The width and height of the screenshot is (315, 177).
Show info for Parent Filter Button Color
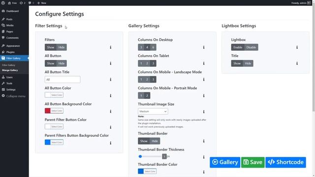tap(110, 127)
